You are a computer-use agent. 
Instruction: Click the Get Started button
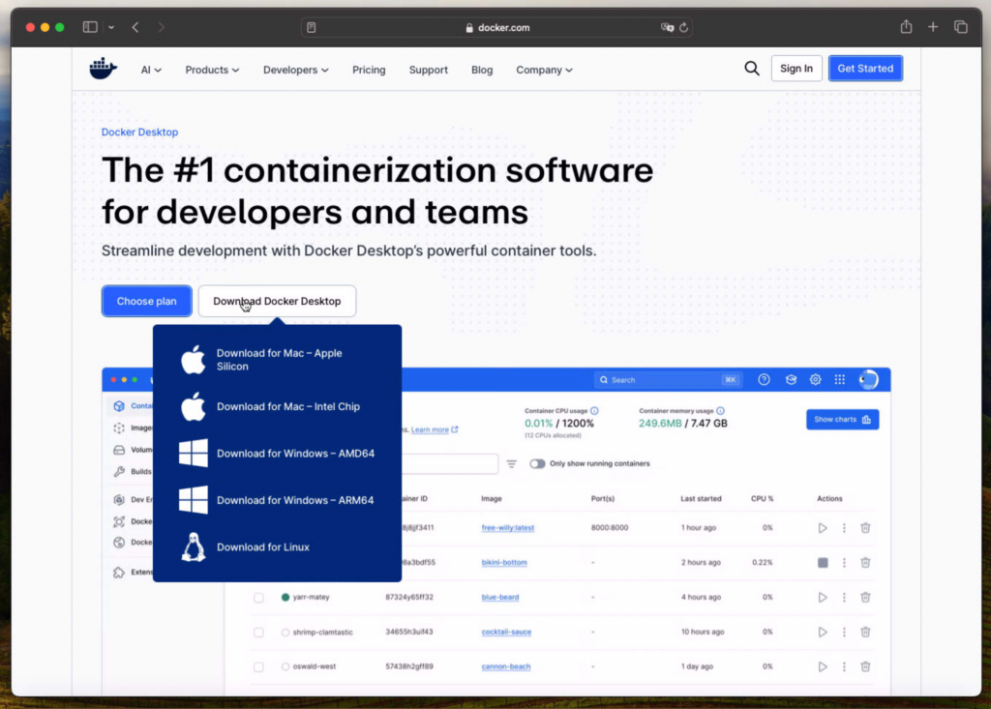click(x=865, y=69)
